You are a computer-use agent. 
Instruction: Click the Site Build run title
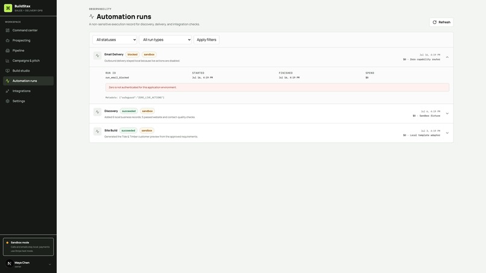111,130
